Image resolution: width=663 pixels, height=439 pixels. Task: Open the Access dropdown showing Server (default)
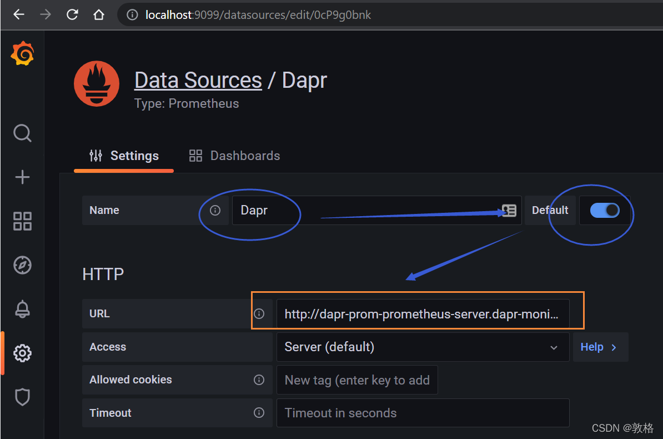tap(423, 347)
